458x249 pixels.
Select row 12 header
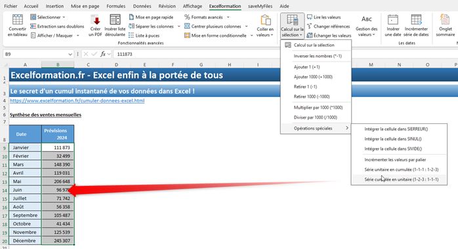(5, 173)
